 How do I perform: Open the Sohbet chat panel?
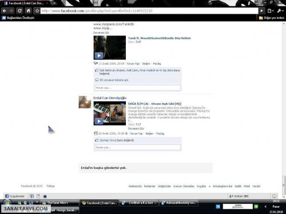point(239,196)
